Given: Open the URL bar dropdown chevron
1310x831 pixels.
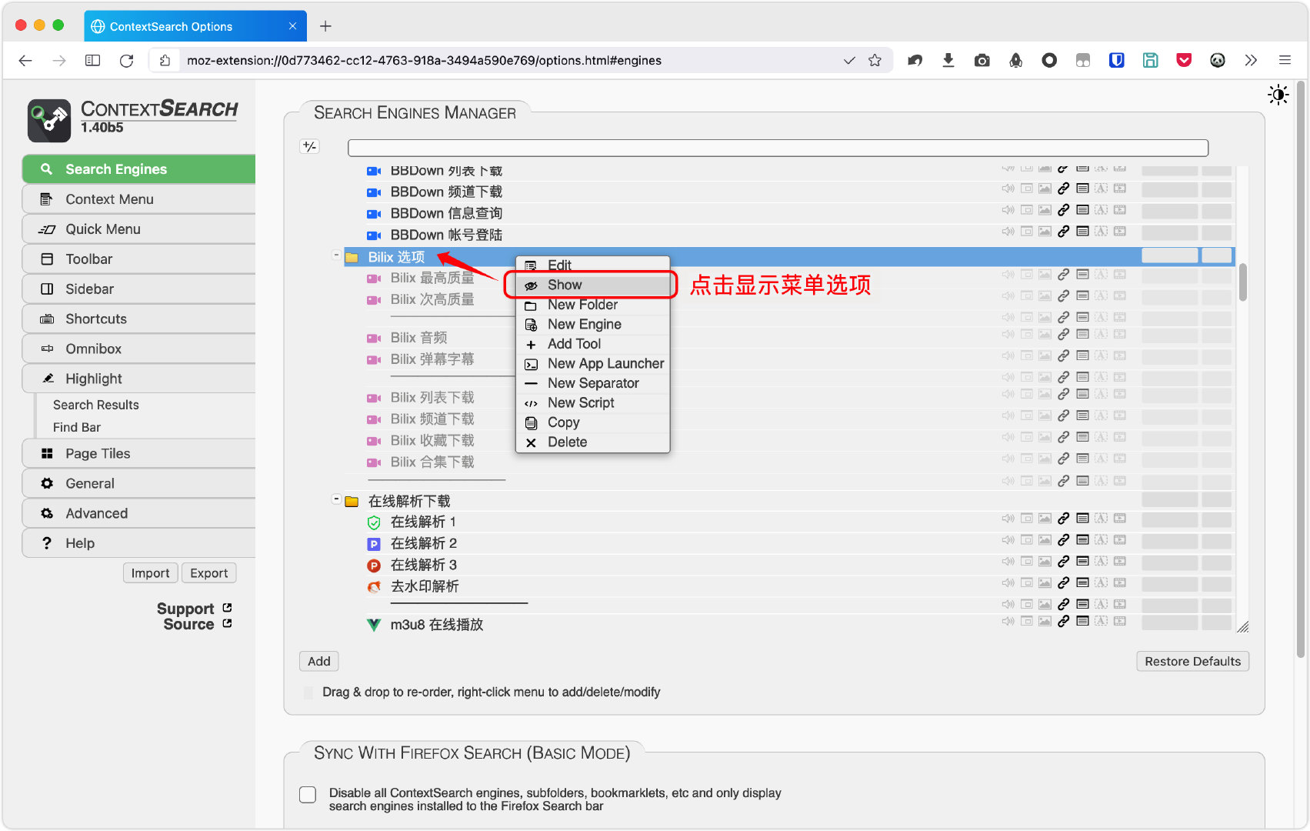Looking at the screenshot, I should pos(849,61).
